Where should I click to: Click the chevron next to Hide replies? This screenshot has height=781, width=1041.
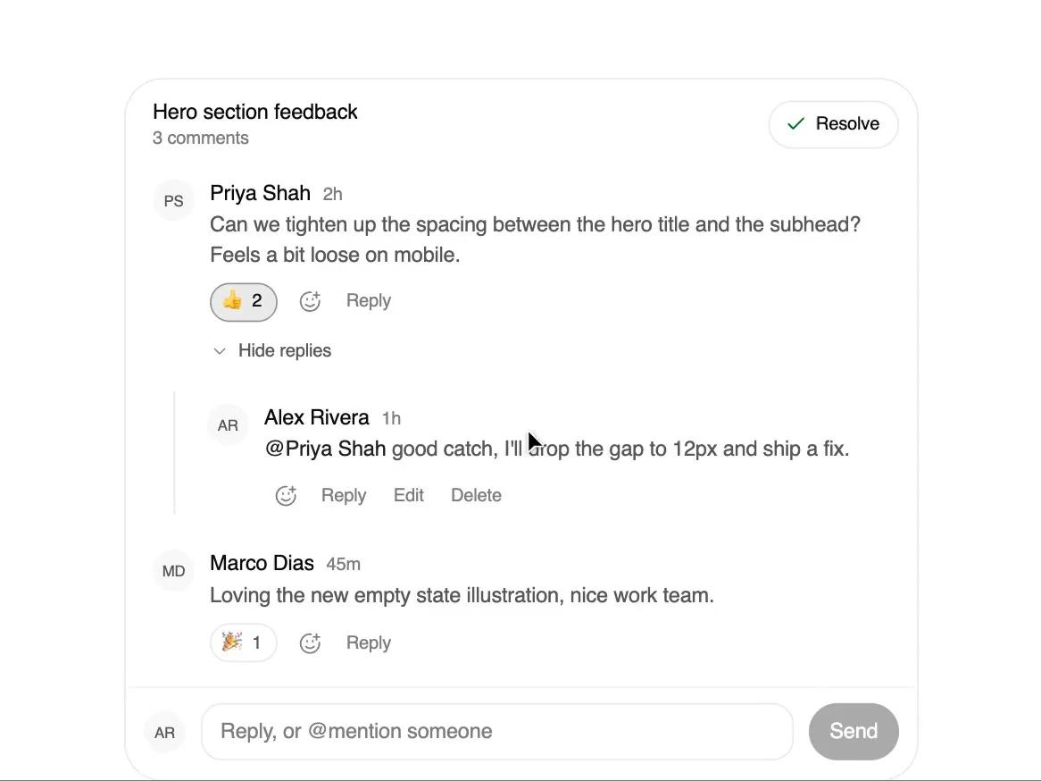219,351
